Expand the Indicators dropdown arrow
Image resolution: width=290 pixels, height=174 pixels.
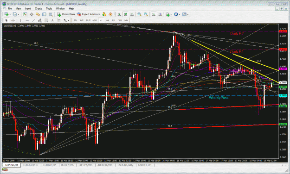click(171, 14)
